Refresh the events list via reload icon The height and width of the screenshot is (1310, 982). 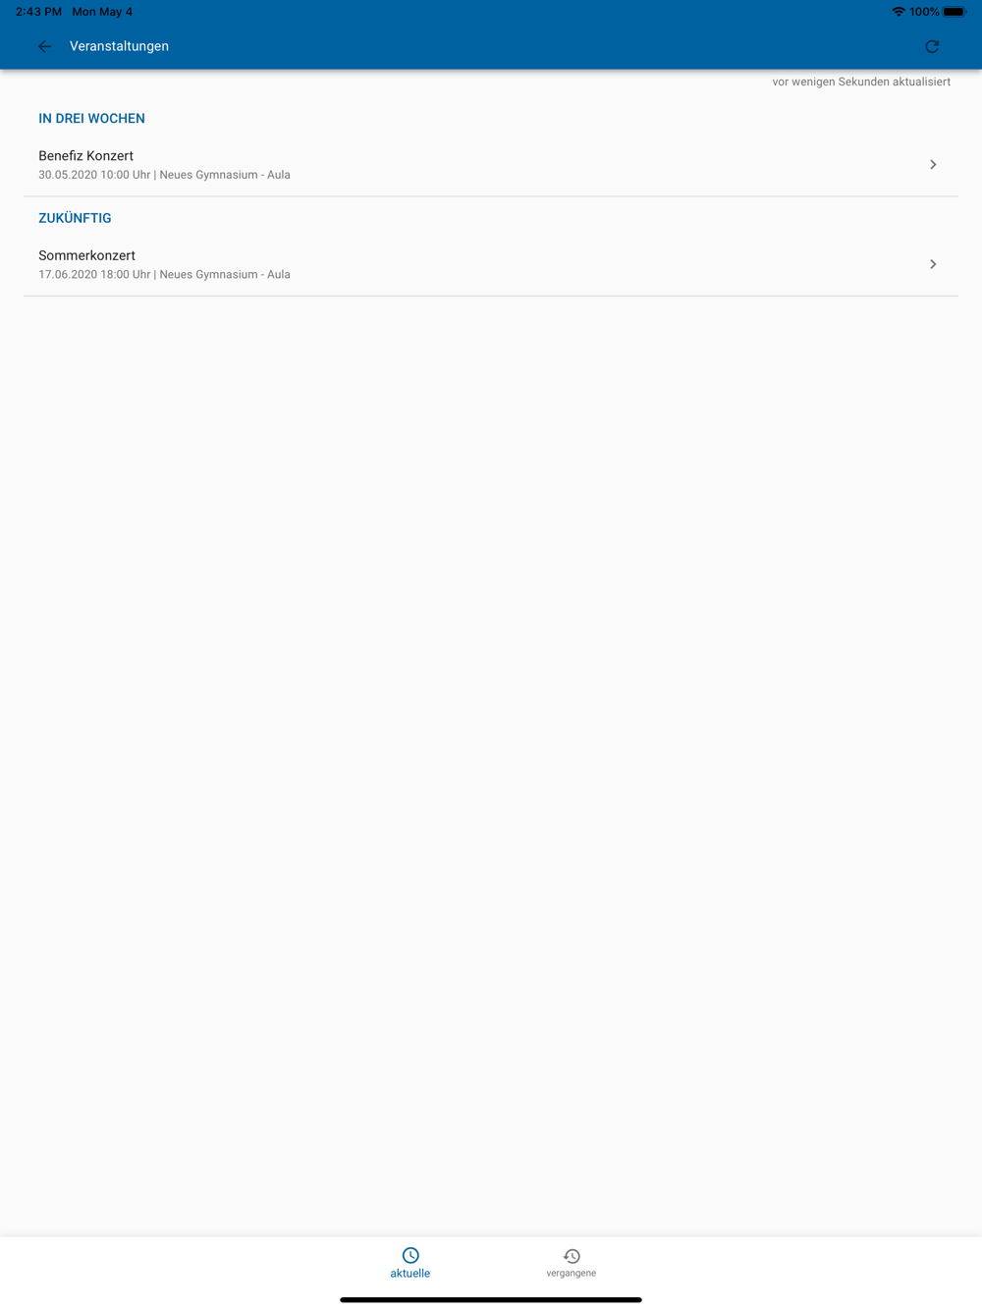coord(932,46)
